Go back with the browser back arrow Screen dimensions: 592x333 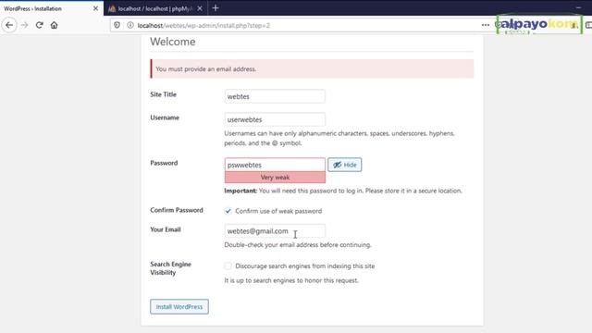[9, 25]
